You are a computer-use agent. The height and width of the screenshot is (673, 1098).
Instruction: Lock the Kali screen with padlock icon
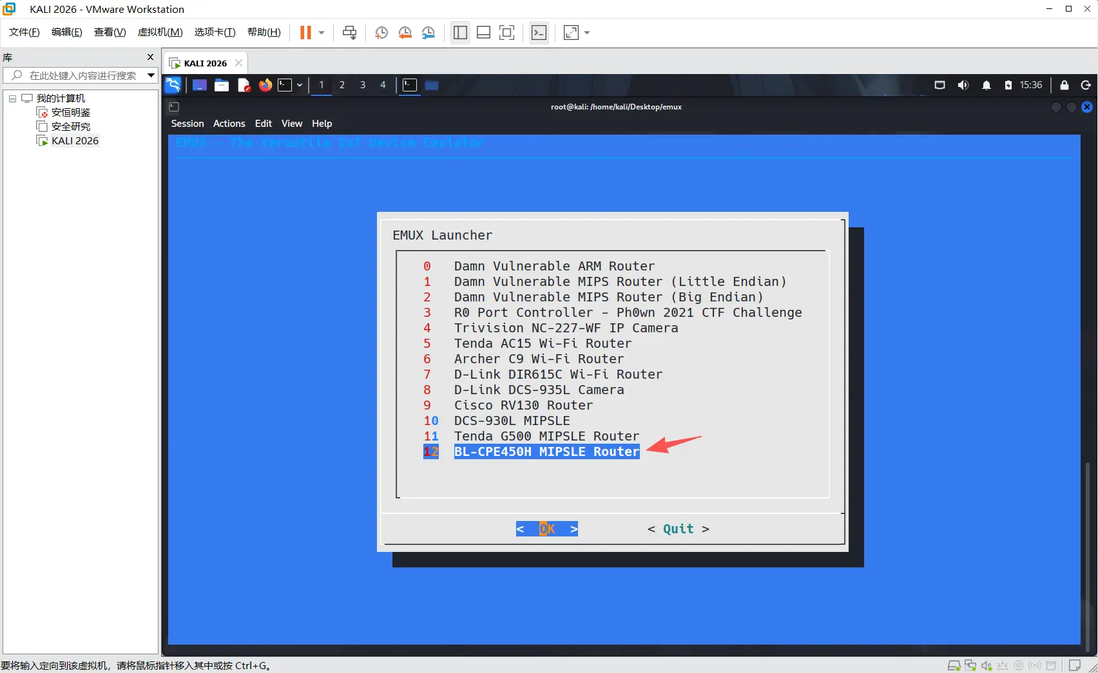[x=1064, y=85]
